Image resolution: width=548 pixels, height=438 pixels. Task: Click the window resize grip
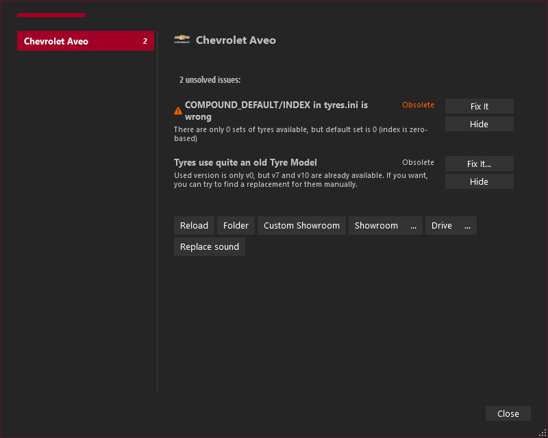pyautogui.click(x=543, y=433)
